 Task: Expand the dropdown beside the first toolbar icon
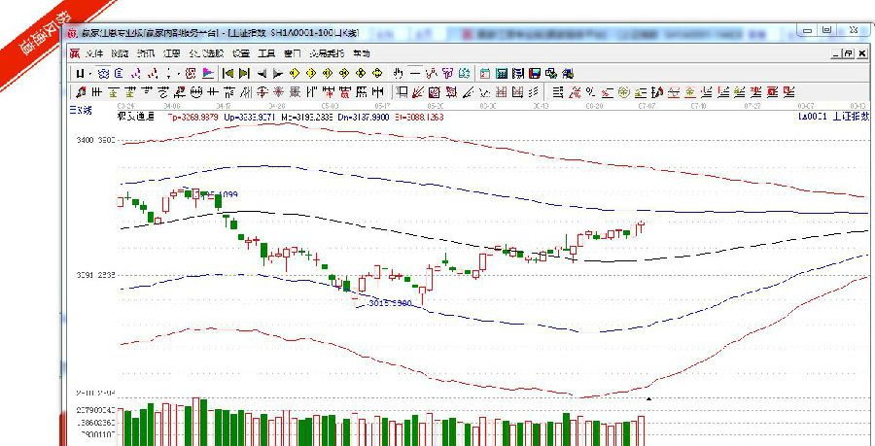click(x=91, y=73)
